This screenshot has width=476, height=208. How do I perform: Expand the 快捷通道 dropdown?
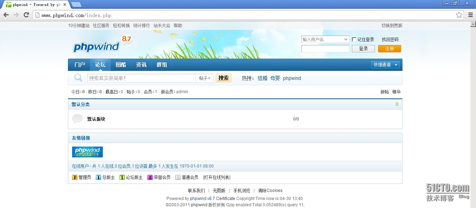pyautogui.click(x=385, y=65)
